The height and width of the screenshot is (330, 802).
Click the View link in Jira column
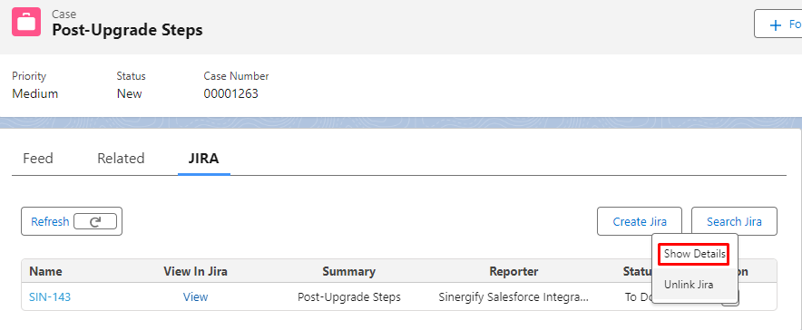click(x=195, y=296)
